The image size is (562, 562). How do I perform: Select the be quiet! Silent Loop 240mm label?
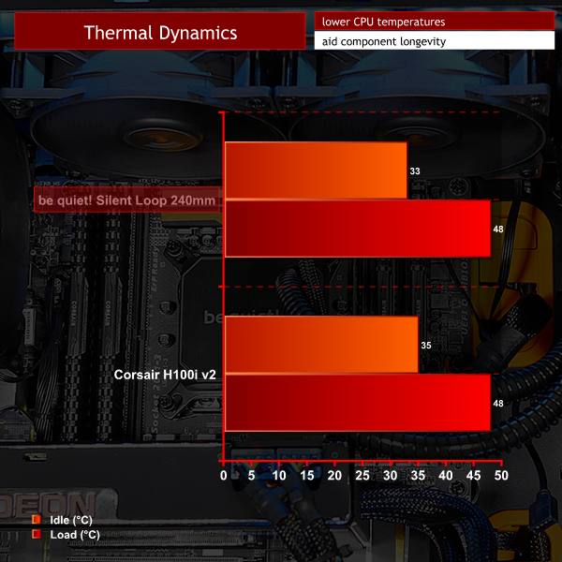pyautogui.click(x=126, y=200)
